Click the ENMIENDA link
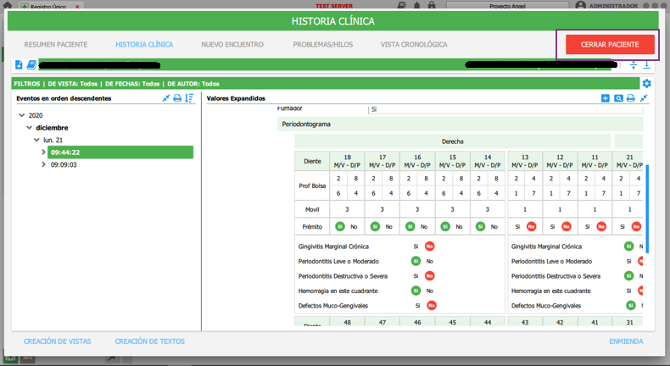Screen dimensions: 670x366 [x=626, y=341]
